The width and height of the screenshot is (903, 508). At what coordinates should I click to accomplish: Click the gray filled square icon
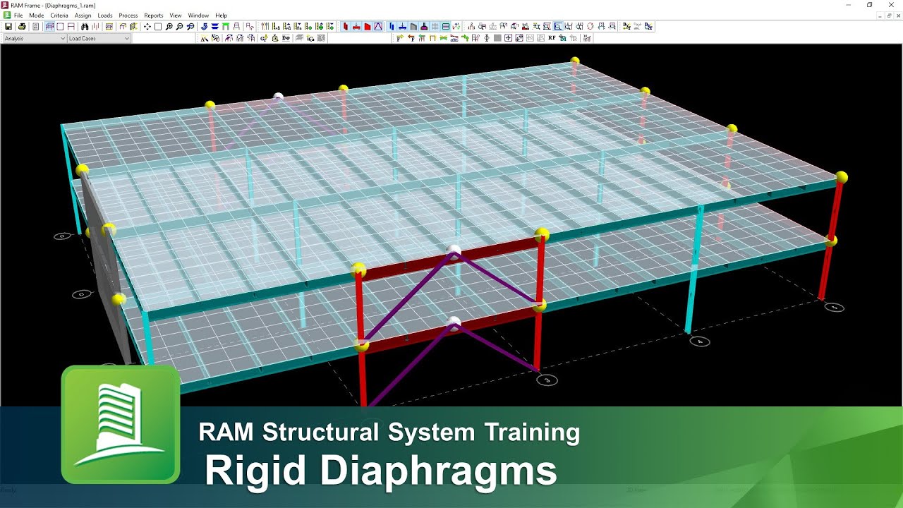497,38
